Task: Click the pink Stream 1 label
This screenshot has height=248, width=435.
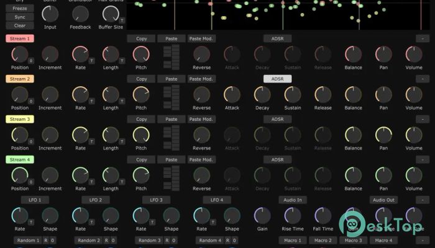Action: pyautogui.click(x=20, y=38)
